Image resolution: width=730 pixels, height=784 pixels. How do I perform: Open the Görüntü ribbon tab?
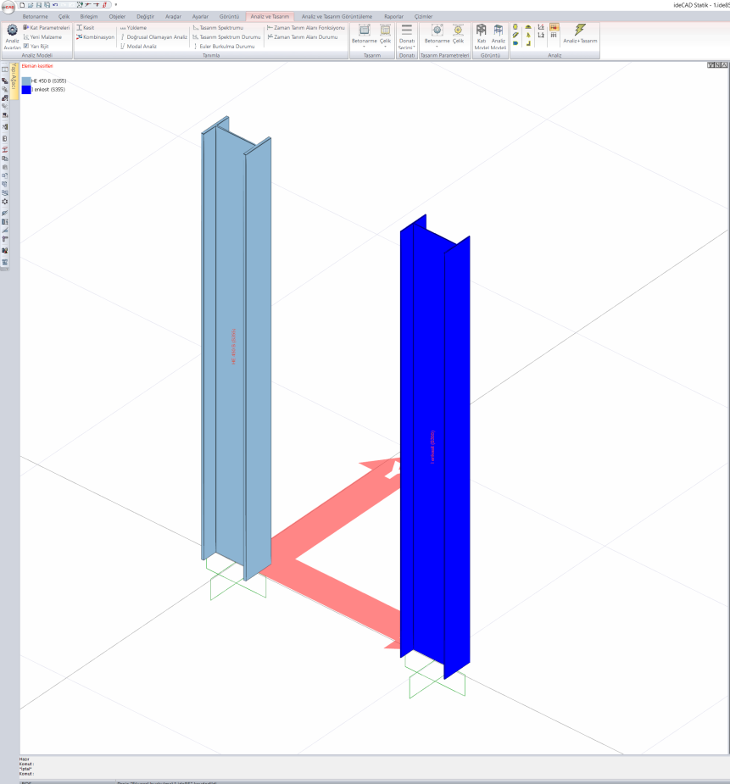pos(229,16)
